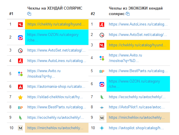Viewport: 179px width, 135px height.
Task: Click OZON favicon in column #1 row 2
Action: click(x=20, y=37)
